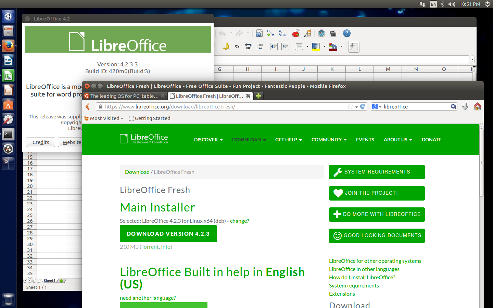Open the GET HELP site menu

pyautogui.click(x=289, y=140)
